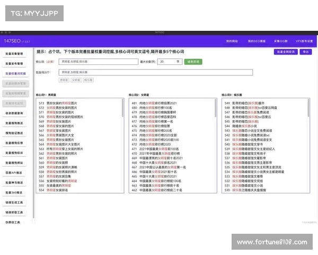
Task: Click into the 包含词 input field
Action: tap(156, 72)
